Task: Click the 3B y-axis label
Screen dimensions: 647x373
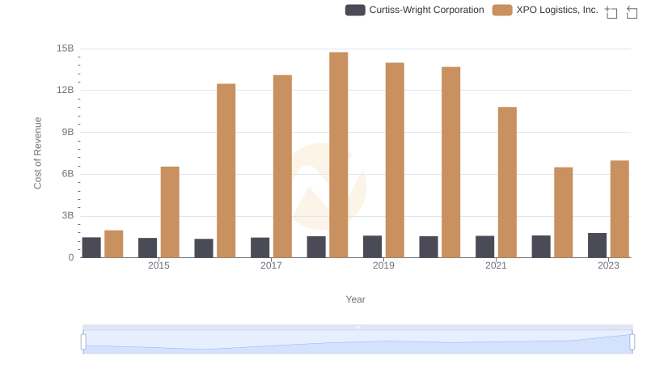Action: [68, 215]
